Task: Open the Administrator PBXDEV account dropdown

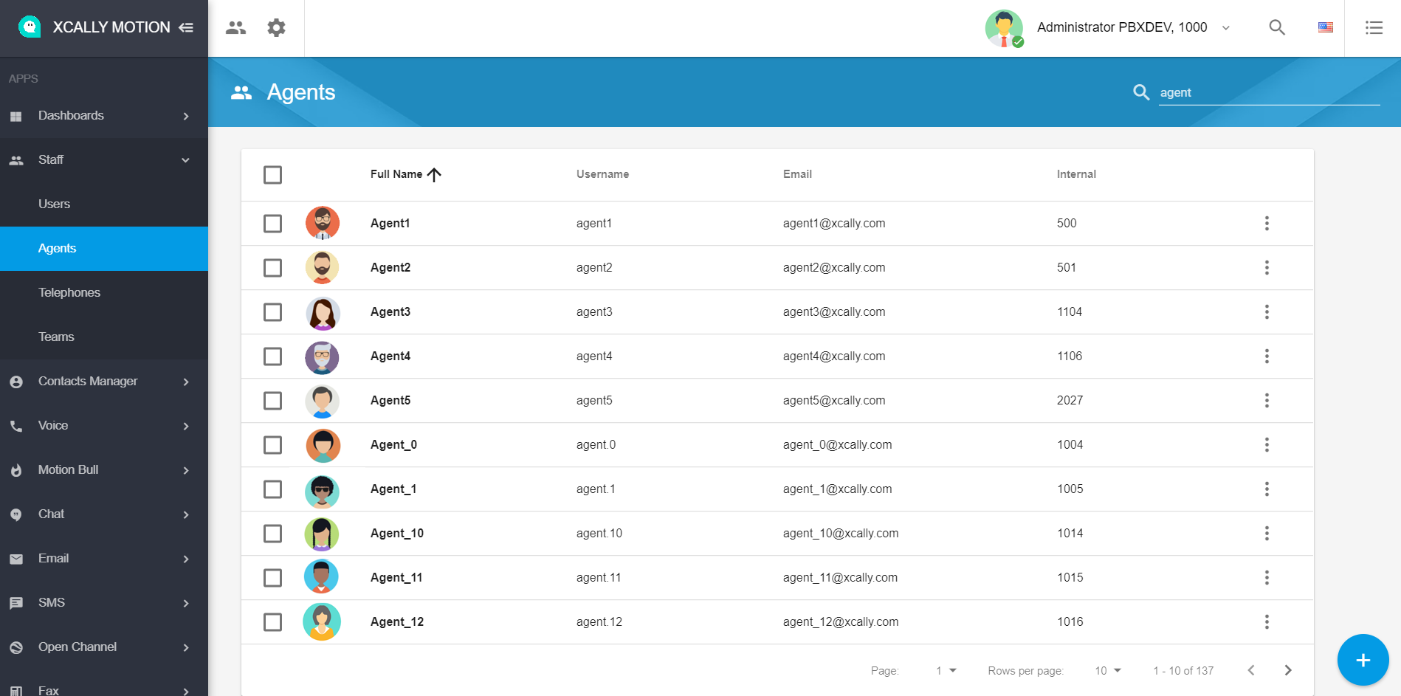Action: pos(1122,27)
